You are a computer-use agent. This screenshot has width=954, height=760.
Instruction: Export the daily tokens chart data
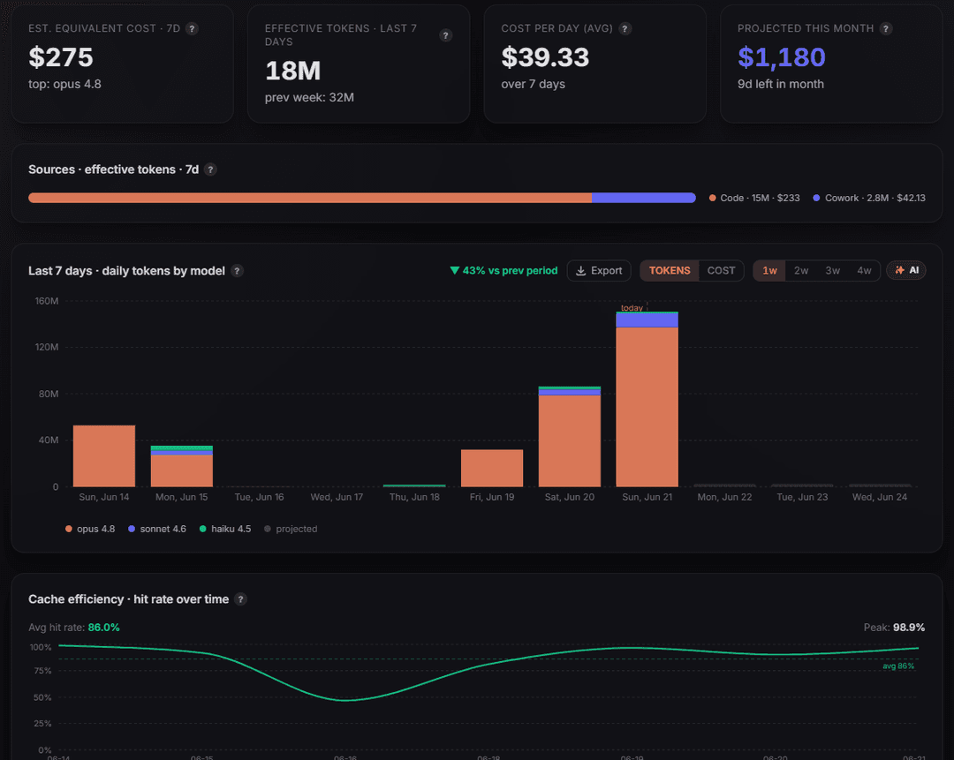(599, 271)
